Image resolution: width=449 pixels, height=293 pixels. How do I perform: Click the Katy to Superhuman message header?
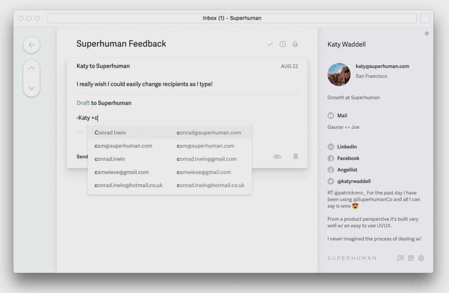[103, 66]
